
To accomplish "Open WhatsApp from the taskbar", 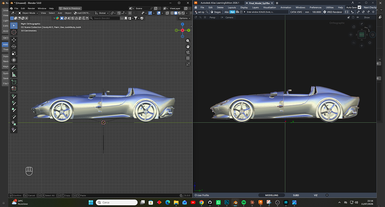I will pos(218,202).
